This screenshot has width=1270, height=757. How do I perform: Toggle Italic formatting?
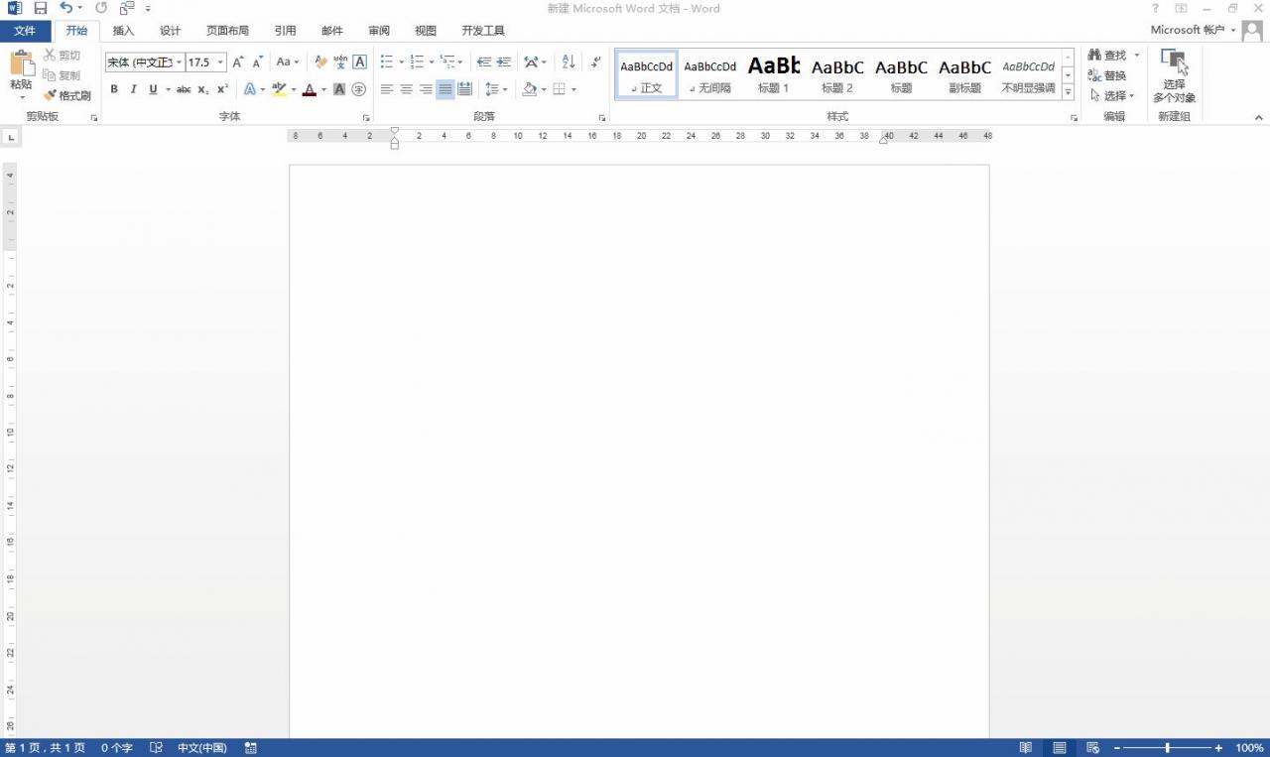pyautogui.click(x=133, y=89)
